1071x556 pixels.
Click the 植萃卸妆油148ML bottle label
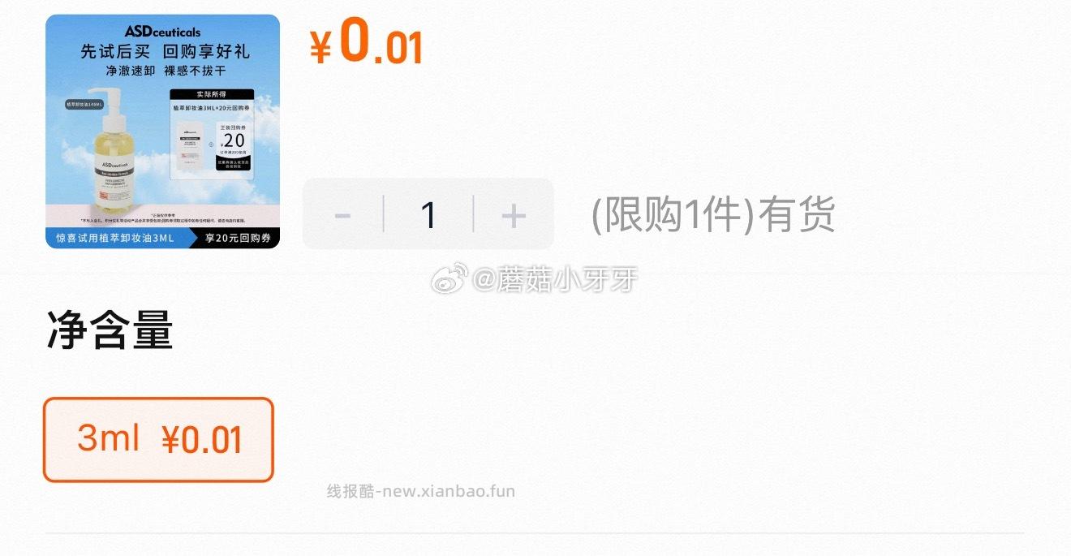click(86, 105)
